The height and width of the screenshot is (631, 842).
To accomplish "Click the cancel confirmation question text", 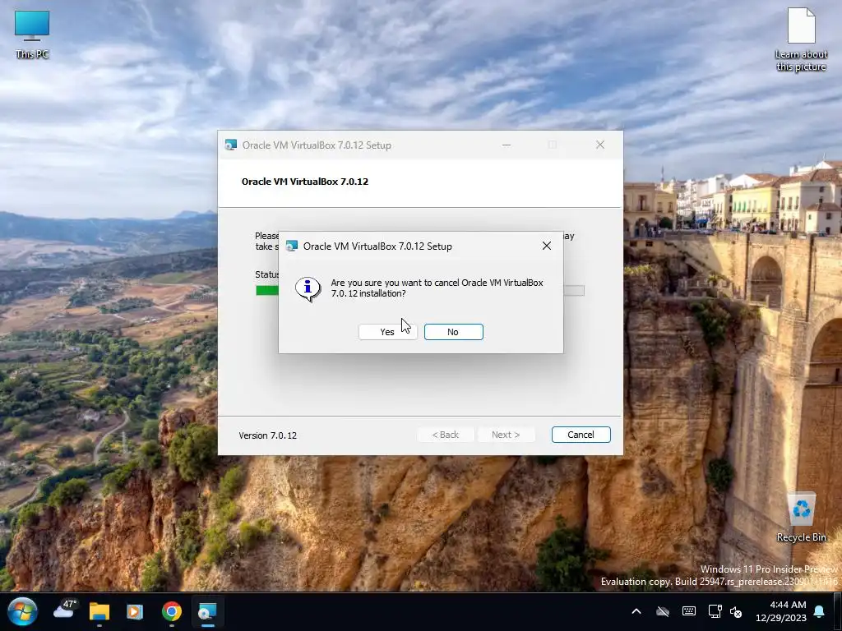I will (x=437, y=288).
